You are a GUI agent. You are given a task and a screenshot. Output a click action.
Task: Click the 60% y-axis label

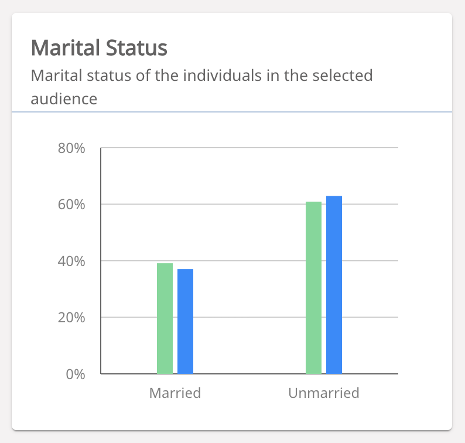point(71,205)
